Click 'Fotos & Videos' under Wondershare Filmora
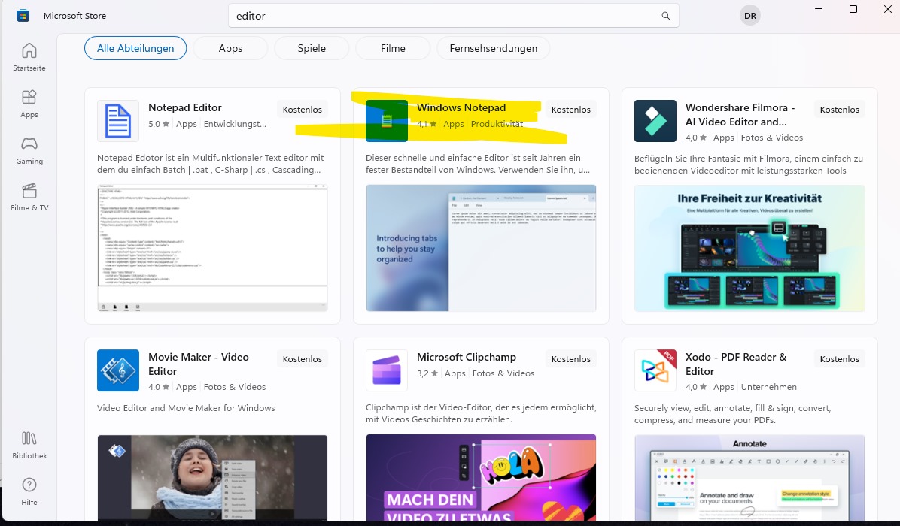900x526 pixels. click(x=772, y=138)
